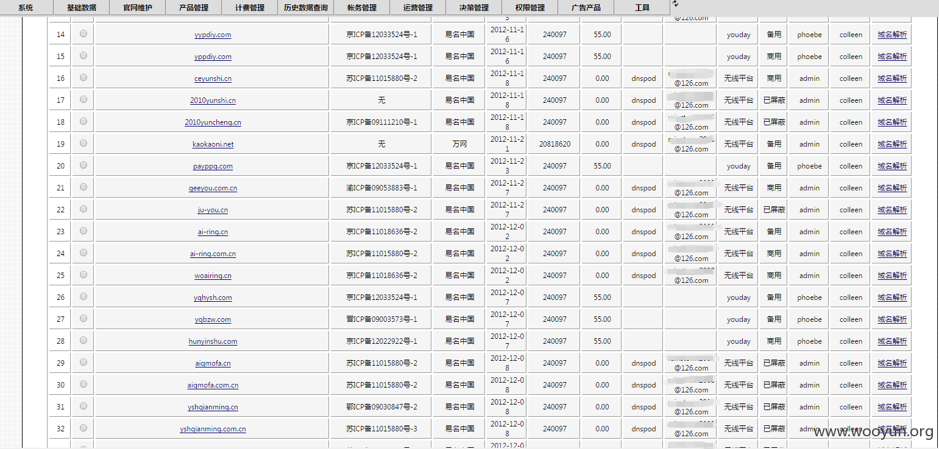This screenshot has height=449, width=939.
Task: Click the 苏ICP备11015880号-3 cell
Action: click(381, 429)
